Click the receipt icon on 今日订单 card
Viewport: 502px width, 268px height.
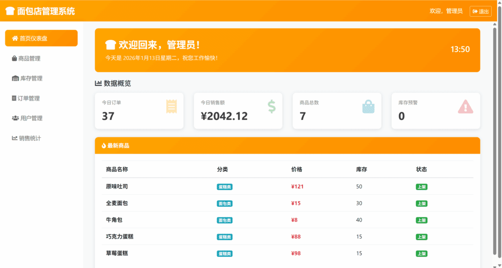coord(171,107)
